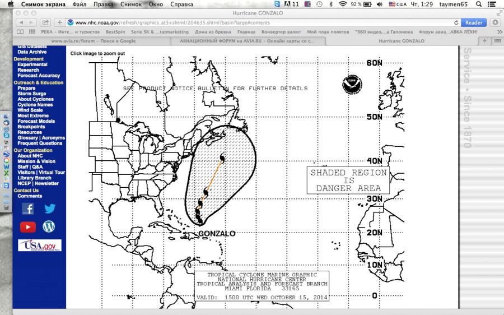This screenshot has width=504, height=315.
Task: Open Safari downloads button
Action: pyautogui.click(x=496, y=22)
